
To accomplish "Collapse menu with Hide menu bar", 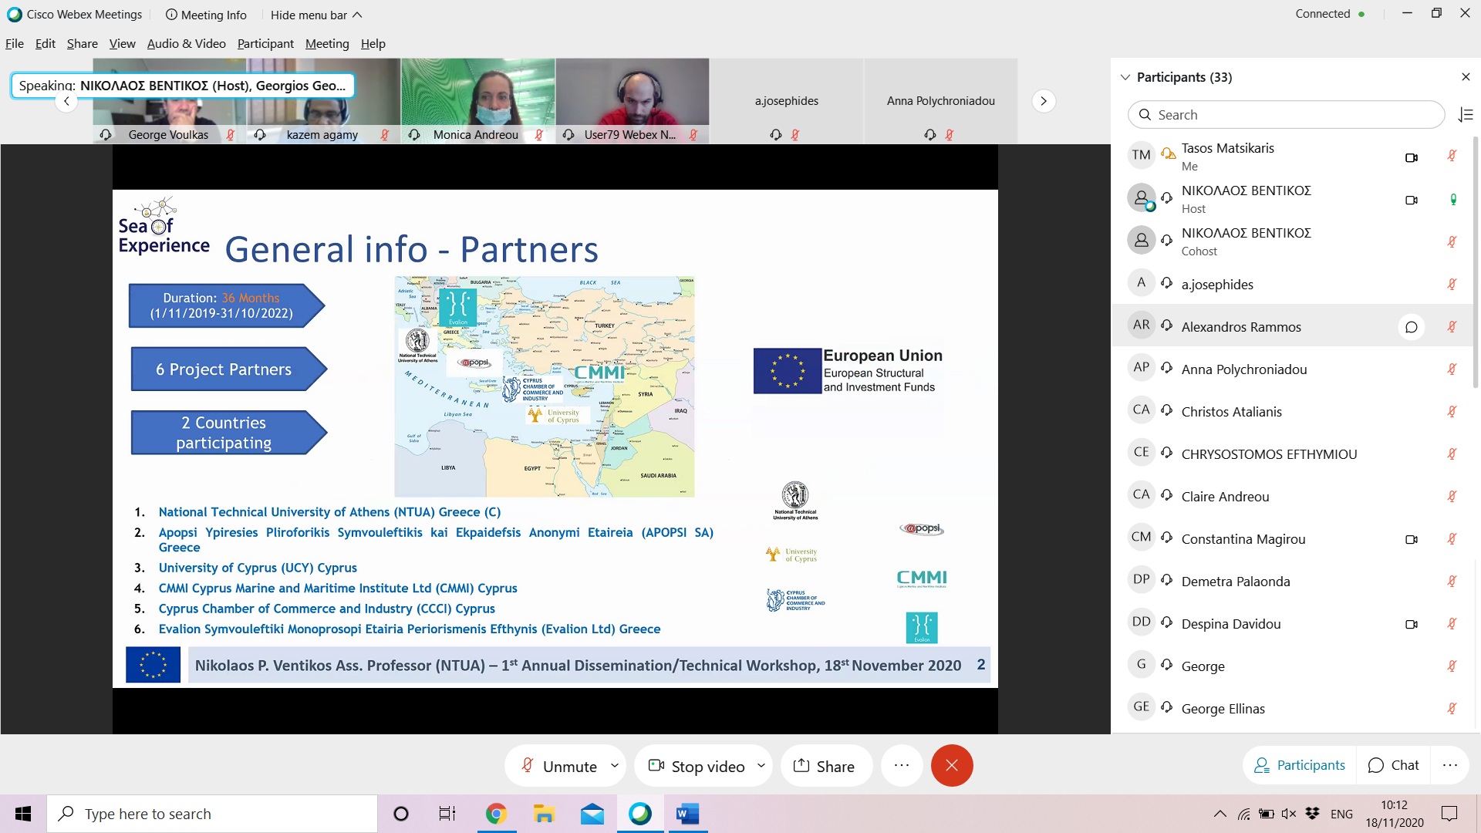I will click(x=316, y=15).
